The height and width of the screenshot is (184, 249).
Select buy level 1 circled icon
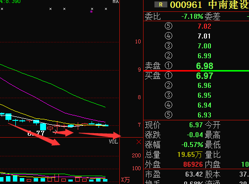168,75
